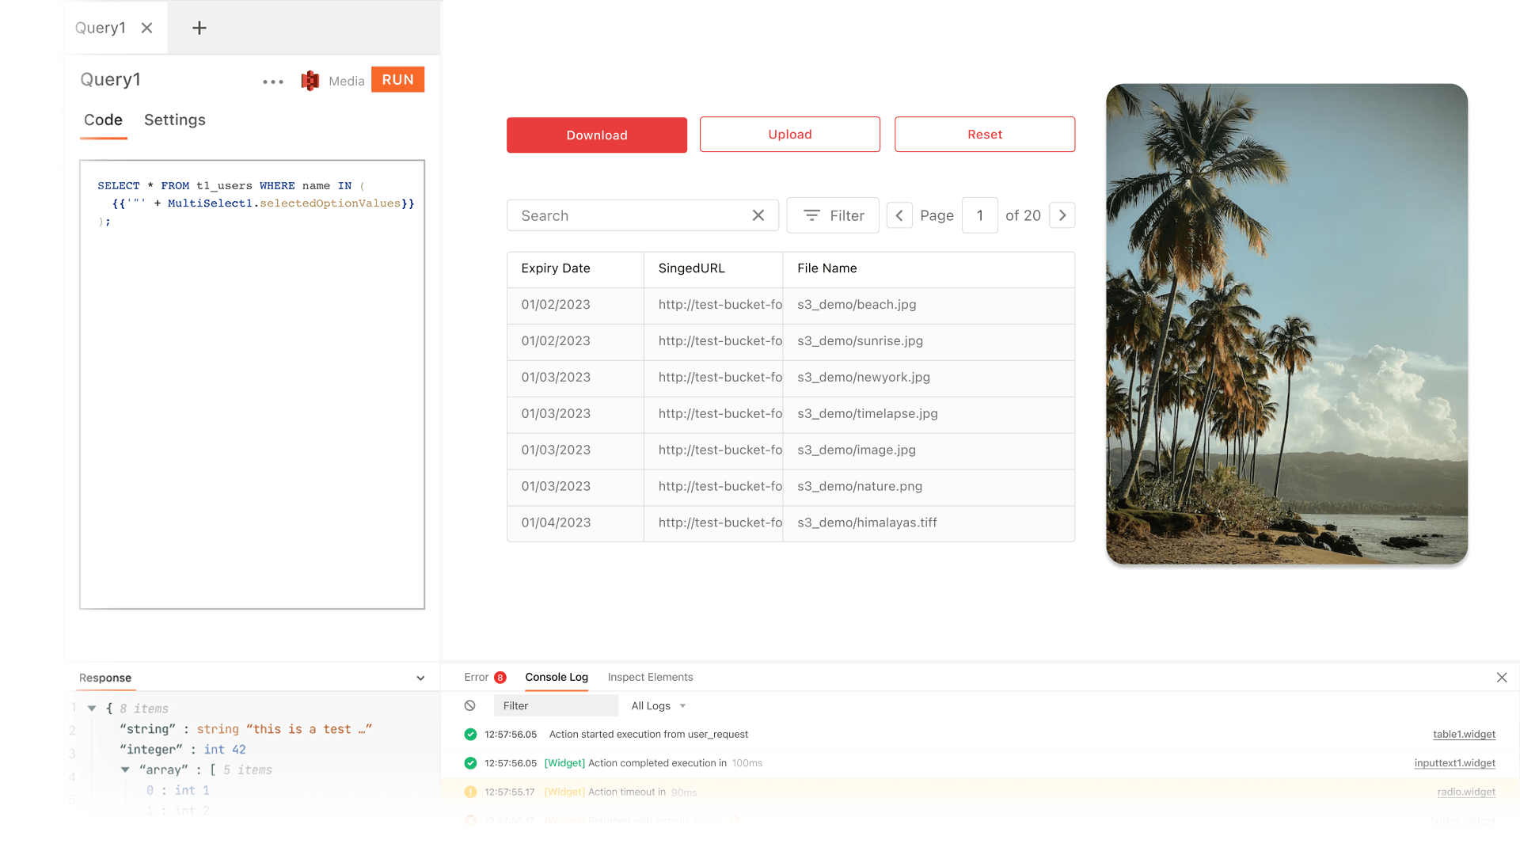1520x855 pixels.
Task: Open the Inspect Elements tab
Action: (x=650, y=677)
